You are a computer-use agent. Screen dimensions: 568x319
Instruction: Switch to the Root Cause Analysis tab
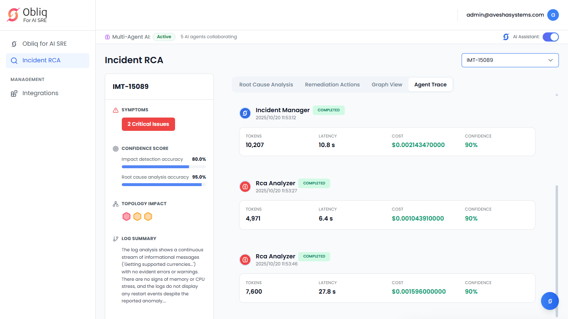click(x=266, y=85)
